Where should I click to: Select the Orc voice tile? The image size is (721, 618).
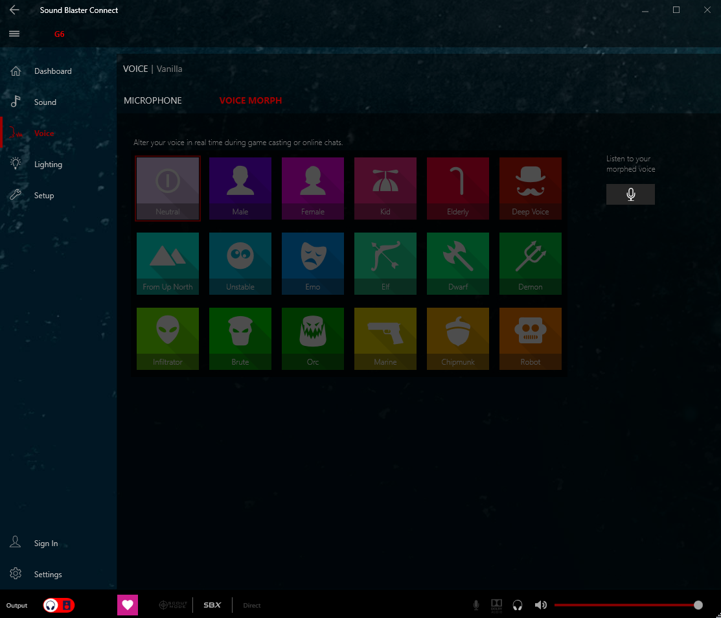(313, 339)
